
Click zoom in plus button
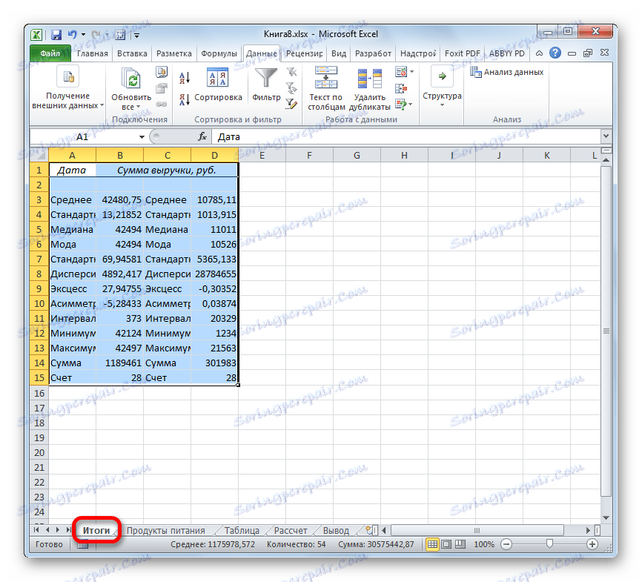click(592, 544)
